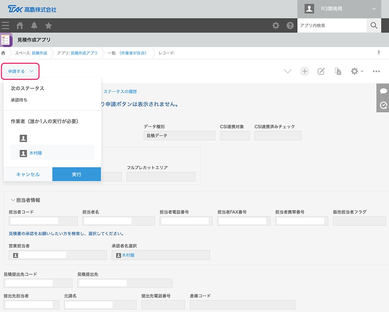Click the blank user avatar above 木村瞳

pos(23,138)
